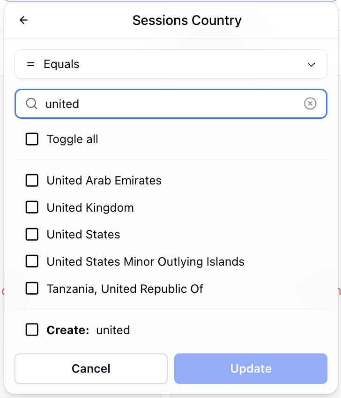Viewport: 341px width, 398px height.
Task: Clear the search text with the X icon
Action: (x=310, y=104)
